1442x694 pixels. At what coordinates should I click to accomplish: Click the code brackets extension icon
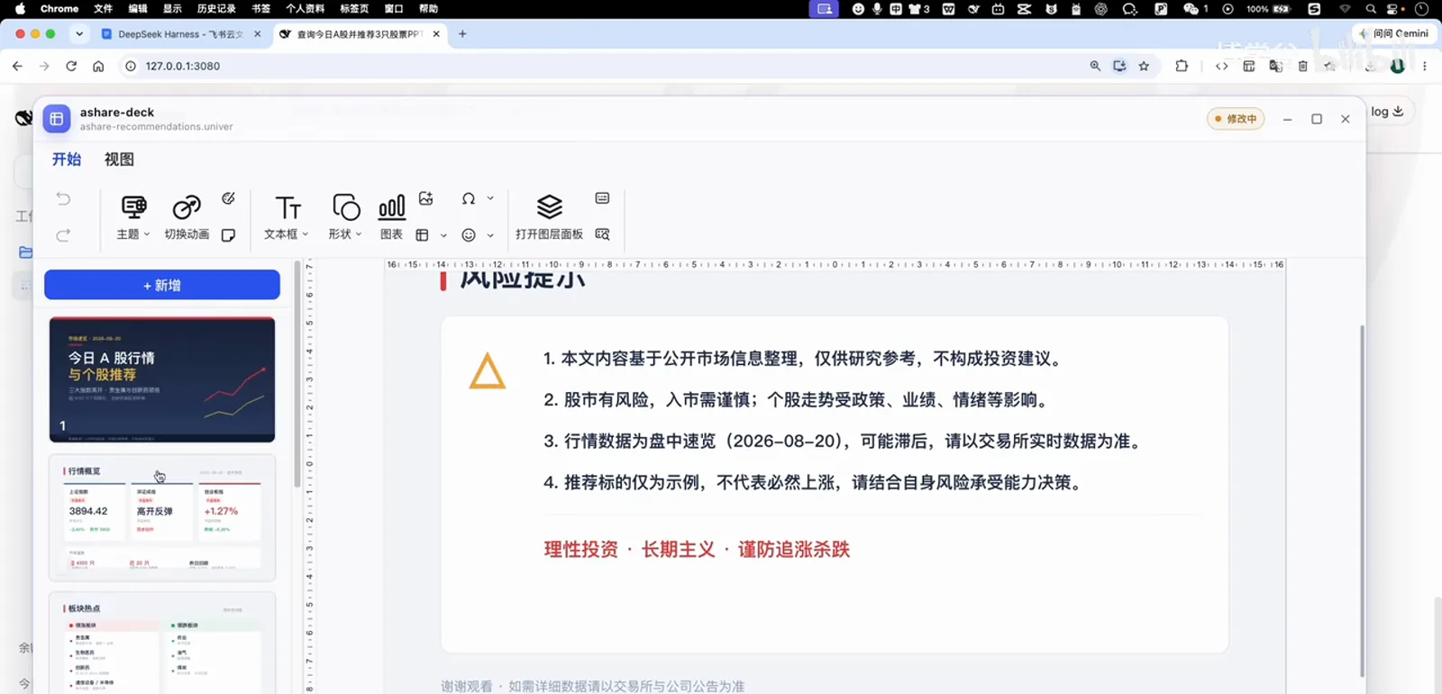point(1222,66)
